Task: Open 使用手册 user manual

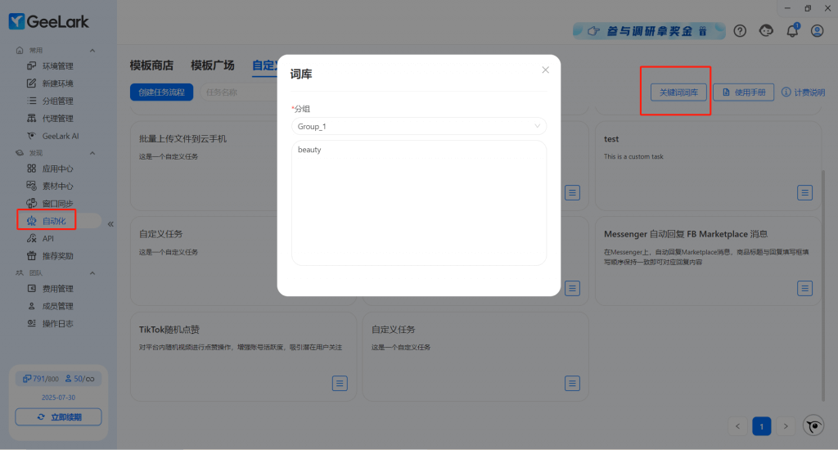Action: click(743, 92)
